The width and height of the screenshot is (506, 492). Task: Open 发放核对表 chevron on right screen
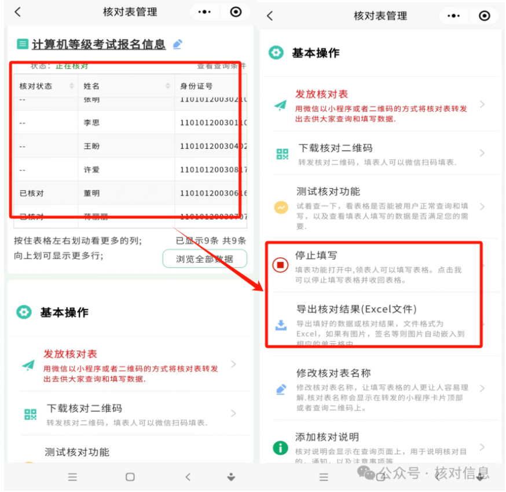482,104
